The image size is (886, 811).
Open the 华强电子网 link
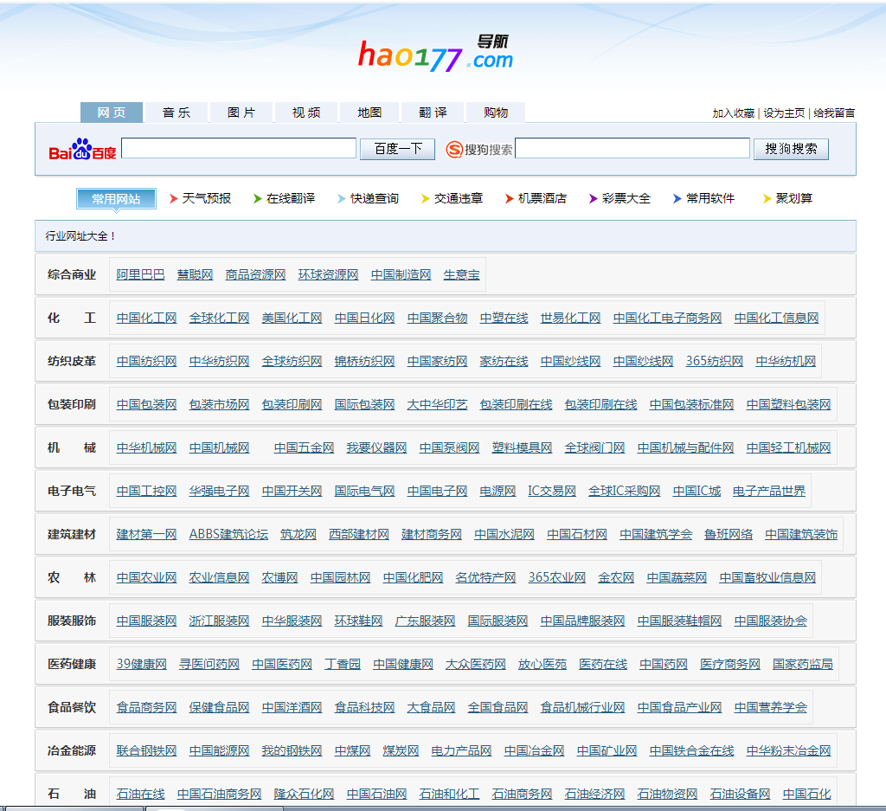pos(219,491)
